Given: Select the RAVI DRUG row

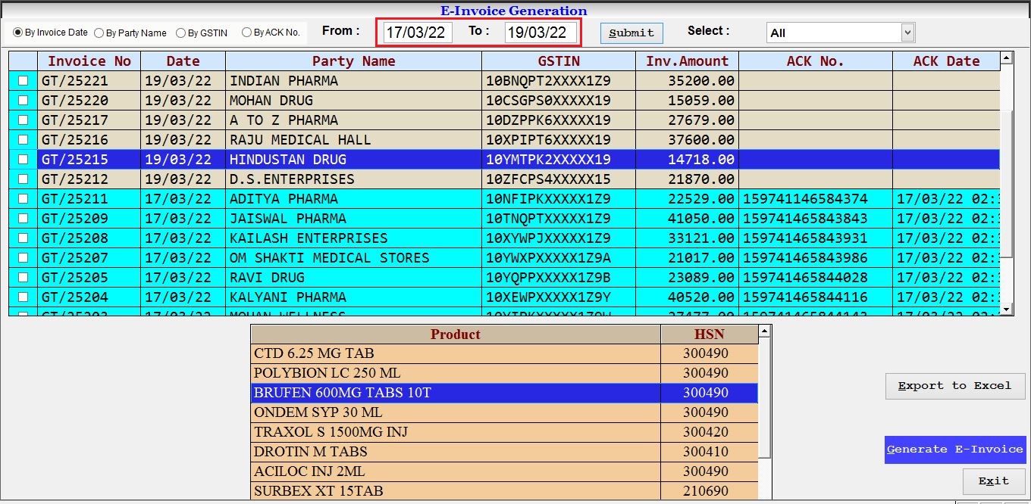Looking at the screenshot, I should pos(504,277).
